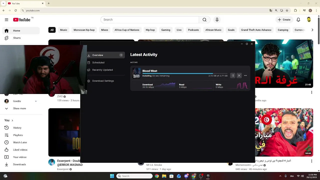Screen dimensions: 320x180
Task: Pause the Blood West installation
Action: [x=233, y=75]
